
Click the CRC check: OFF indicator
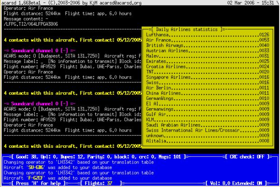247,157
